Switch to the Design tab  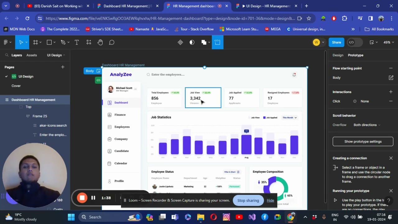point(338,55)
